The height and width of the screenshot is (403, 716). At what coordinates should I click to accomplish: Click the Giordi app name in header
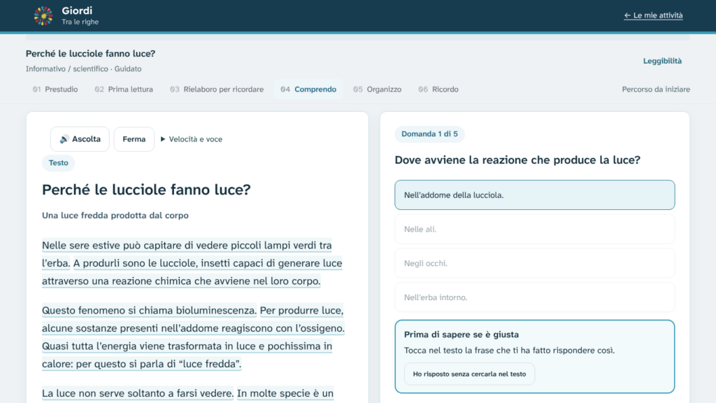(77, 10)
